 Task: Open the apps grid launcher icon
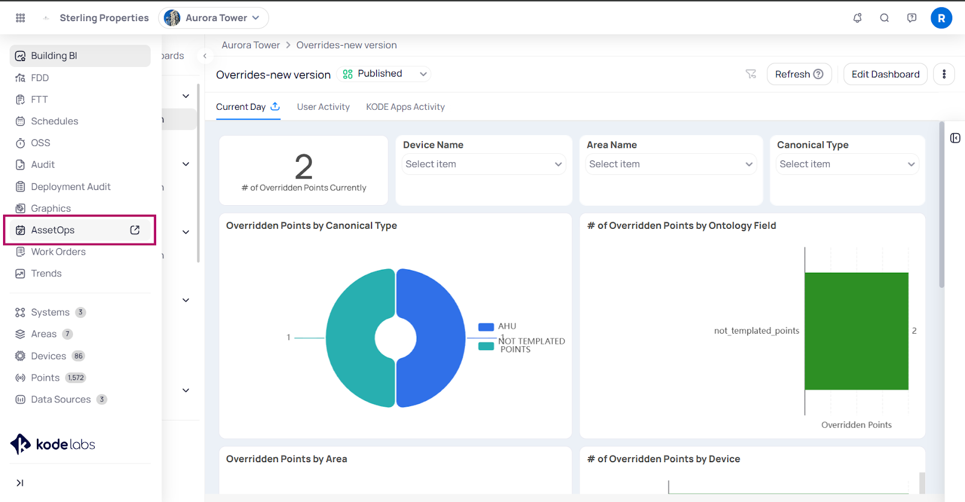pos(21,18)
